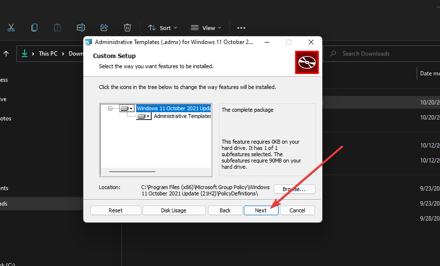The image size is (440, 266).
Task: Select the Administrative Templates subfeature
Action: [x=182, y=116]
